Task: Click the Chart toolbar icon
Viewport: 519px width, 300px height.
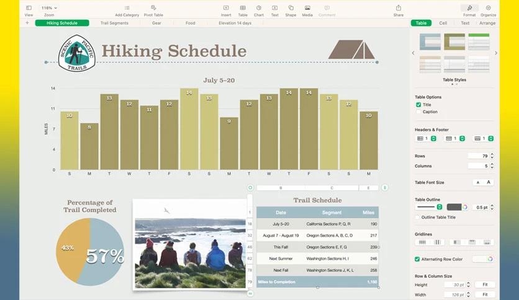Action: [259, 8]
